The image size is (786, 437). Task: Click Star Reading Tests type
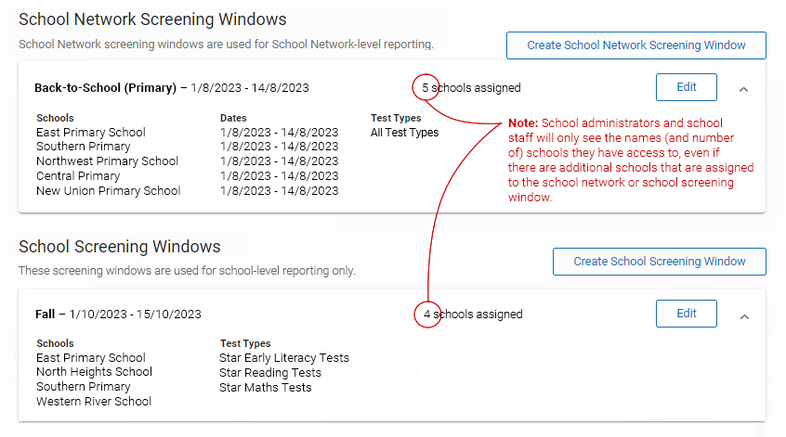click(x=270, y=373)
